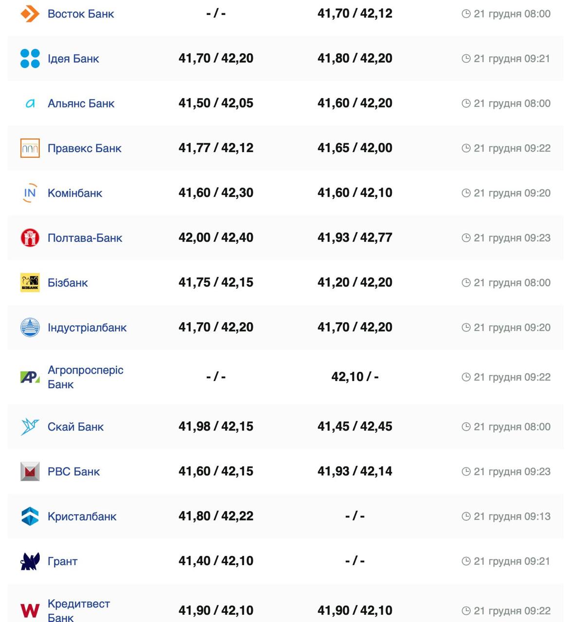Click Скай Банк rate 41,45 / 42,45
This screenshot has width=568, height=622.
355,426
